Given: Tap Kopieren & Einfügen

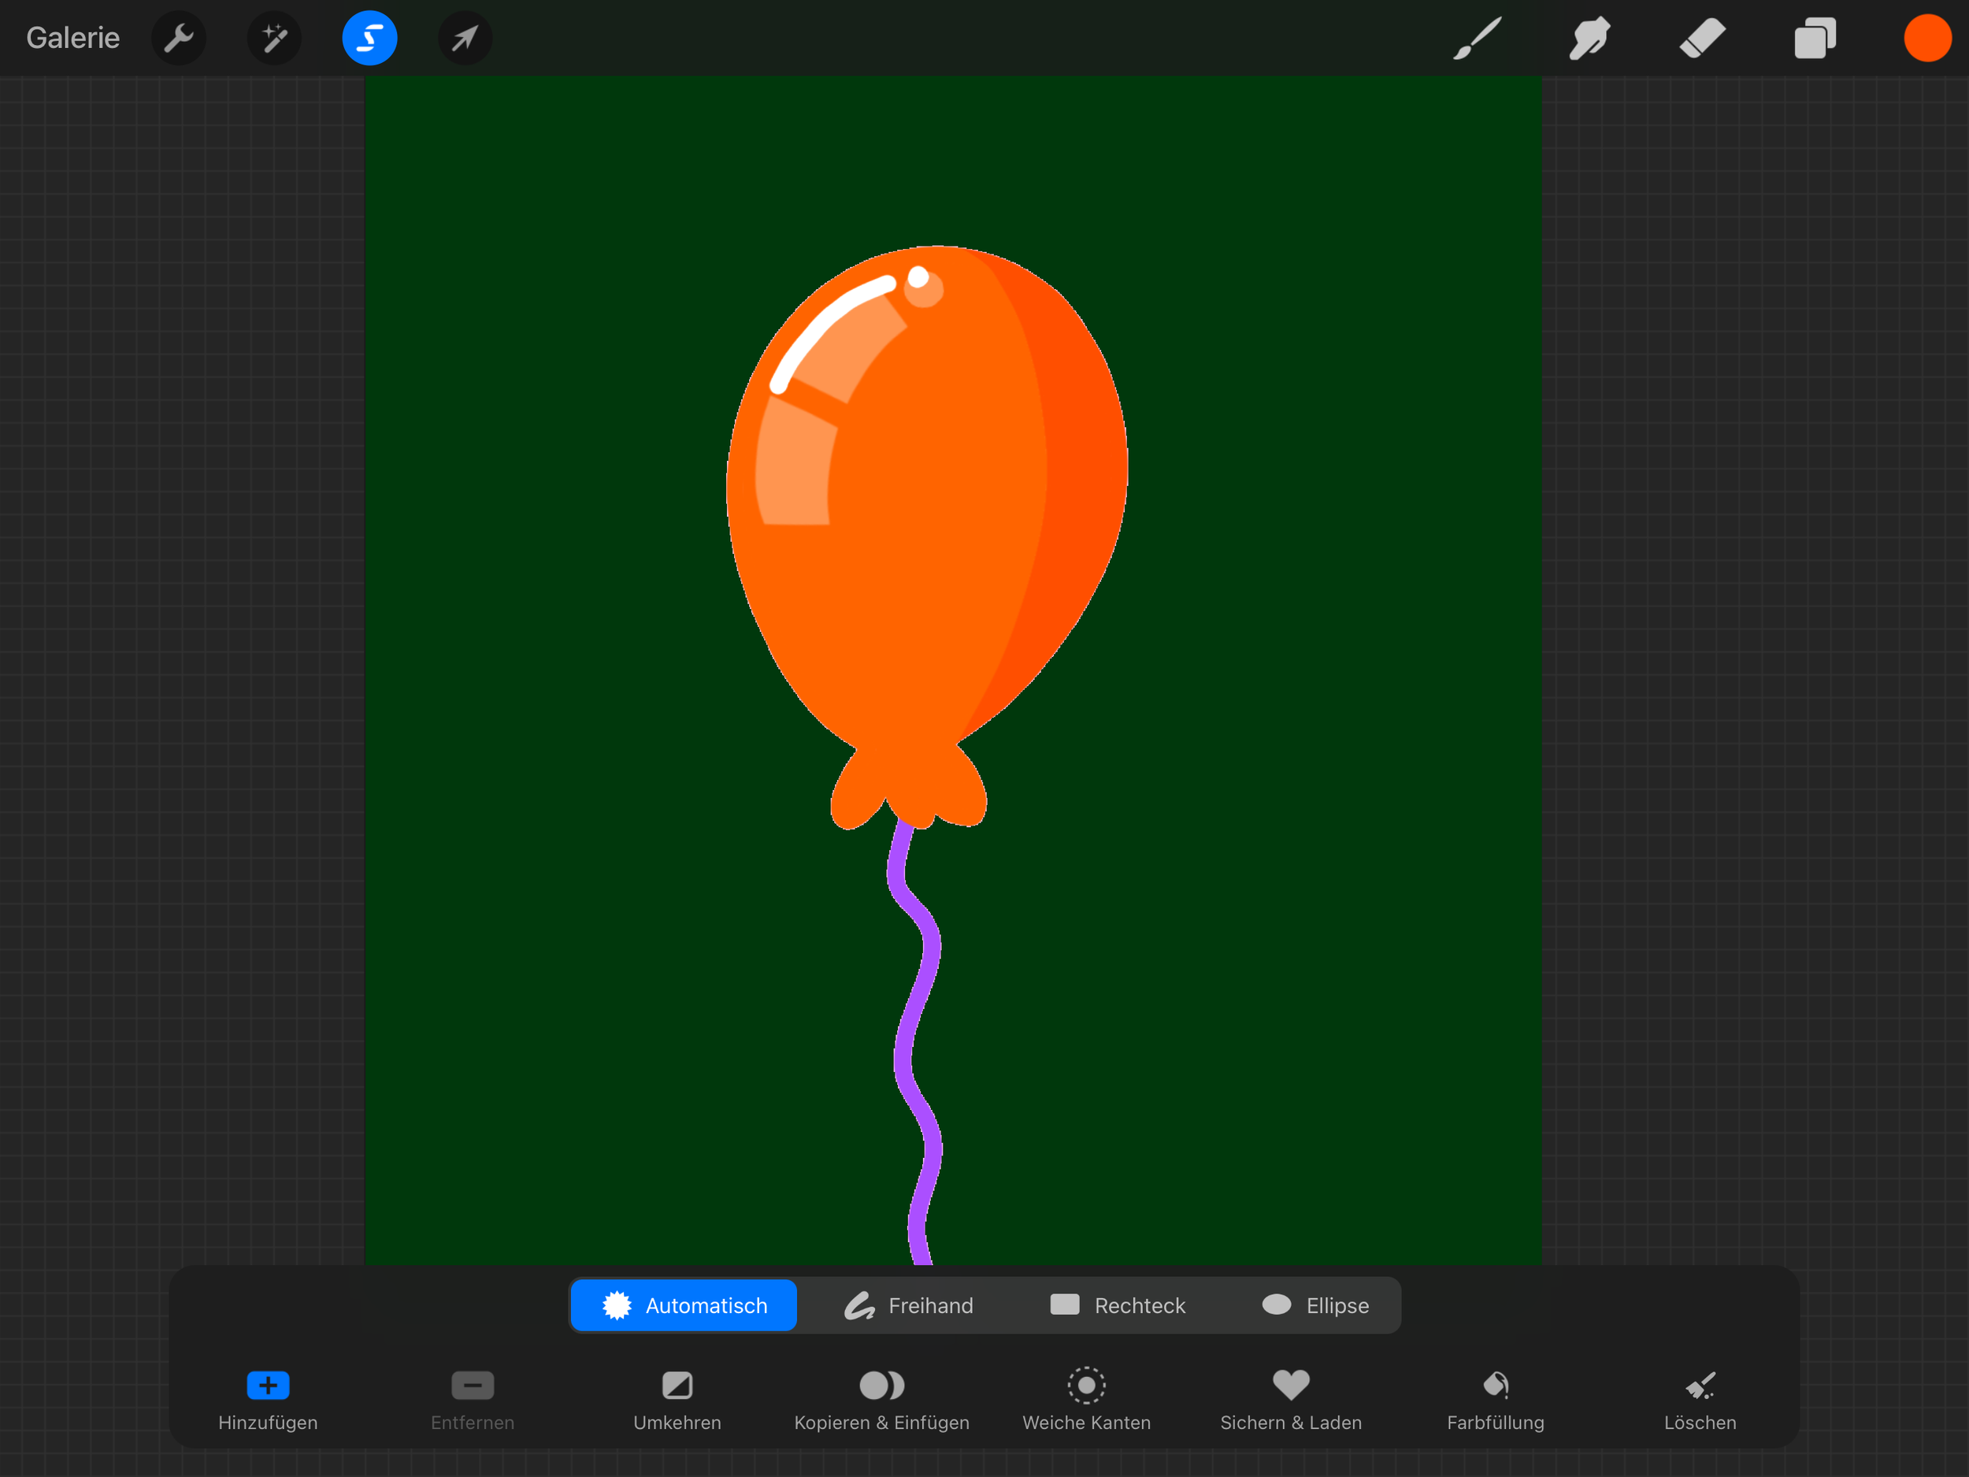Looking at the screenshot, I should click(882, 1400).
